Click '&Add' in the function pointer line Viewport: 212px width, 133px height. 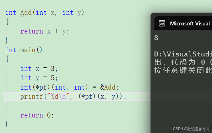tap(108, 87)
